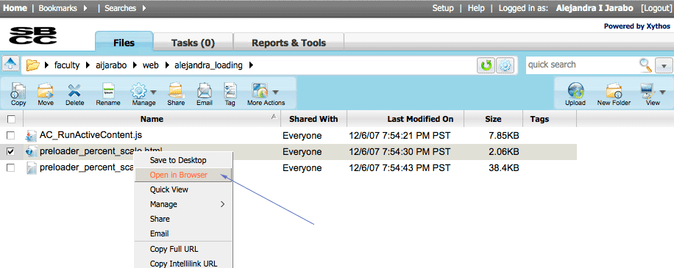The image size is (674, 268).
Task: Click the open folder icon in breadcrumb
Action: coord(32,65)
